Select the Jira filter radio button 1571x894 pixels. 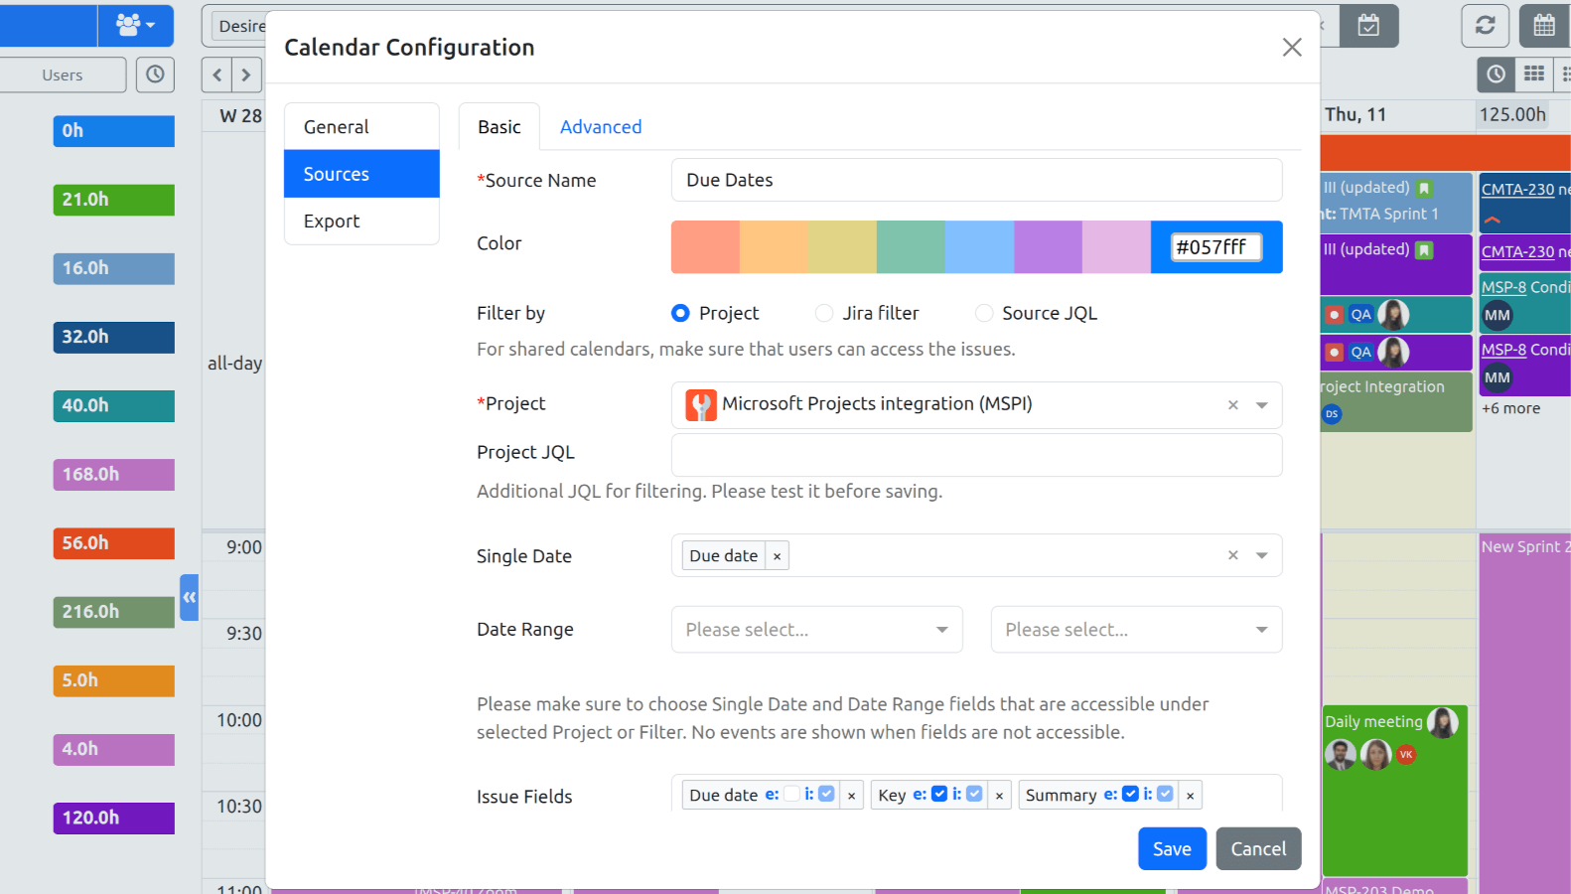click(x=824, y=313)
